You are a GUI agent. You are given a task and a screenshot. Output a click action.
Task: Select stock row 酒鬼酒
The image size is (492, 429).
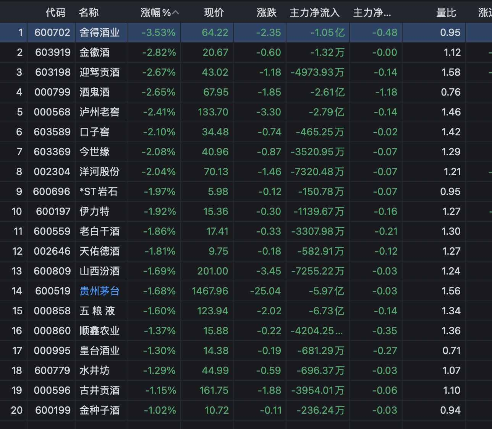(x=246, y=92)
